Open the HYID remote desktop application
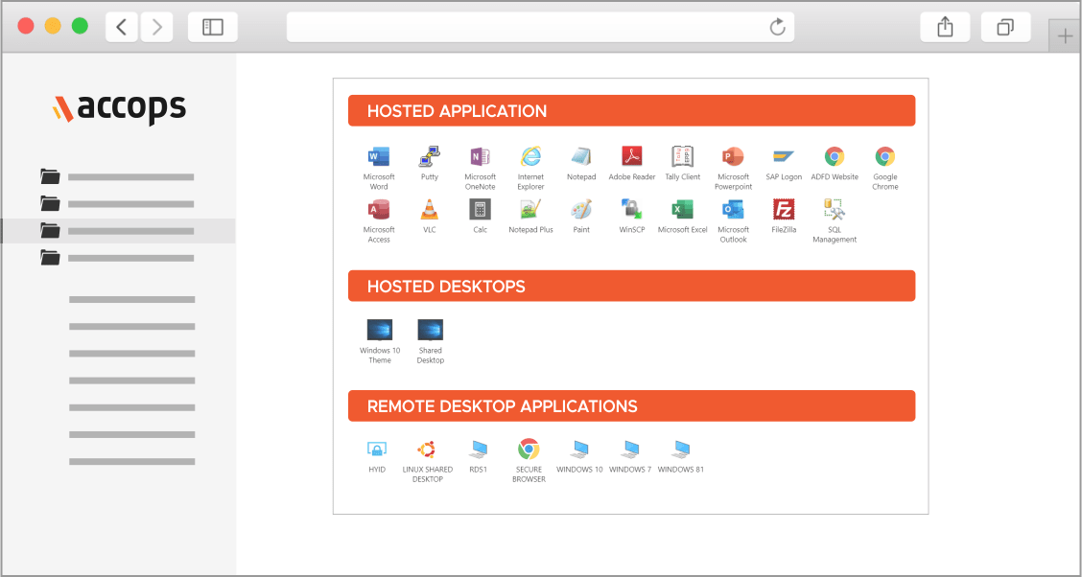The width and height of the screenshot is (1082, 577). point(377,450)
